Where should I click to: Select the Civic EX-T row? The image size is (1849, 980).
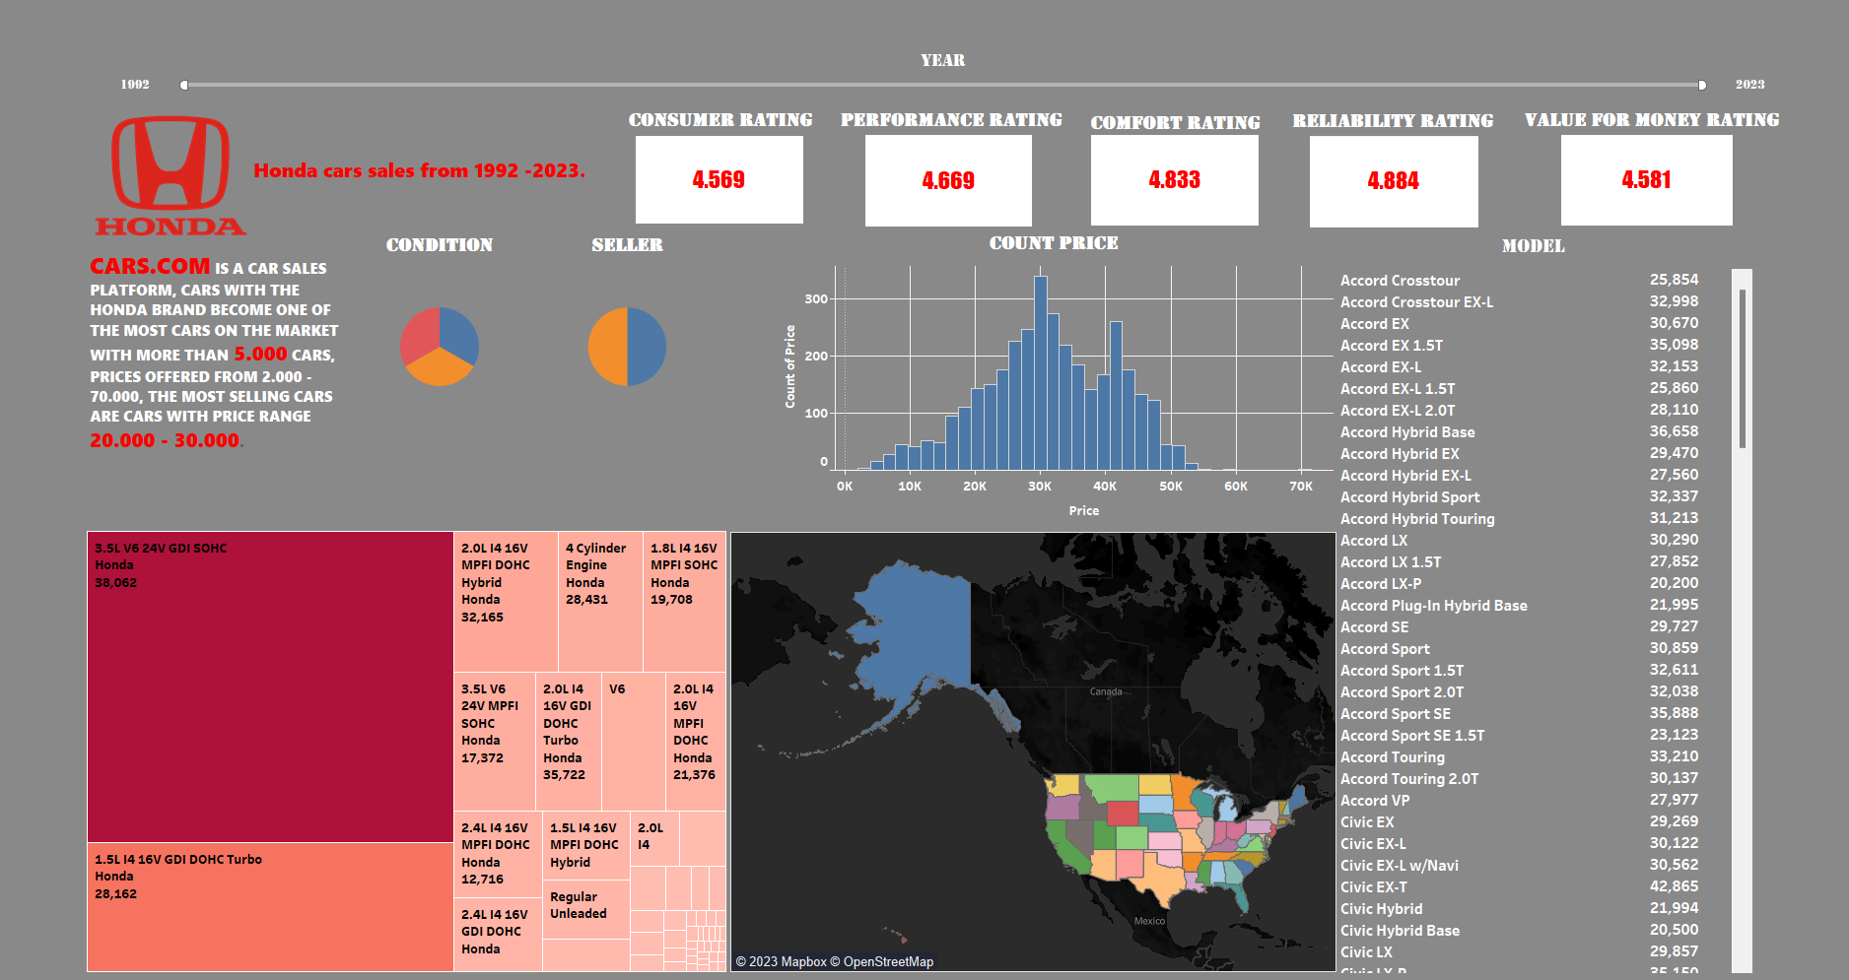1519,887
